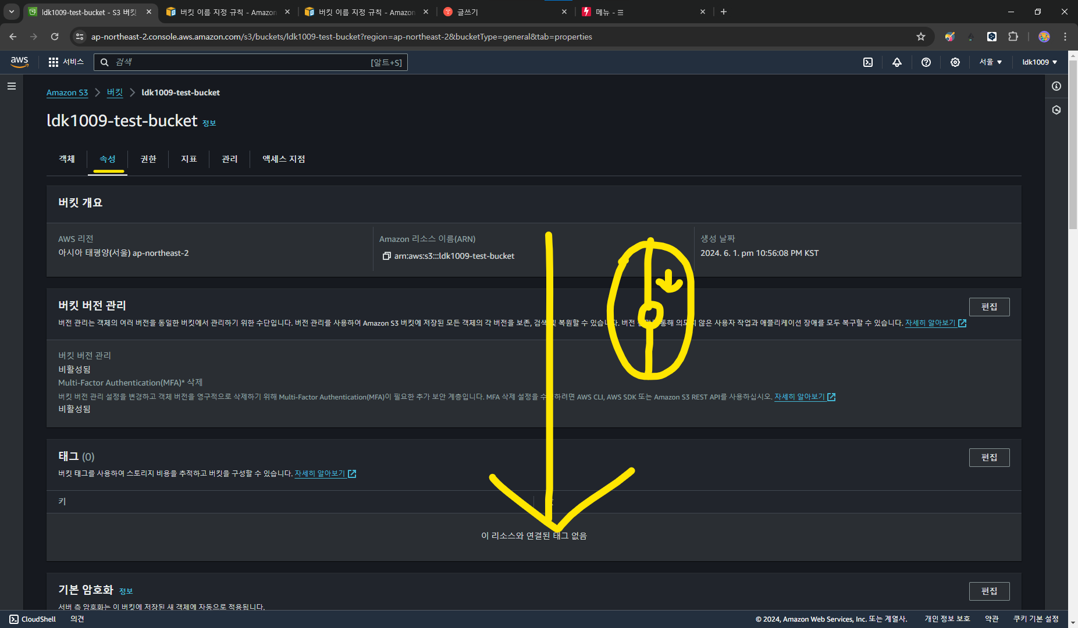Click the 키 column header in tags table
The width and height of the screenshot is (1078, 628).
[62, 502]
